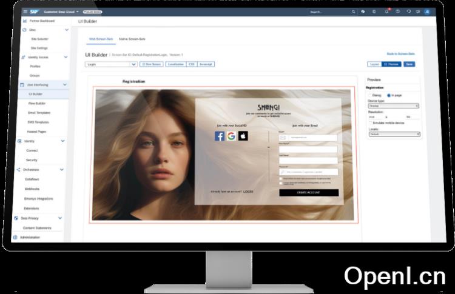
Task: Open Dataflows in sidebar
Action: (32, 179)
